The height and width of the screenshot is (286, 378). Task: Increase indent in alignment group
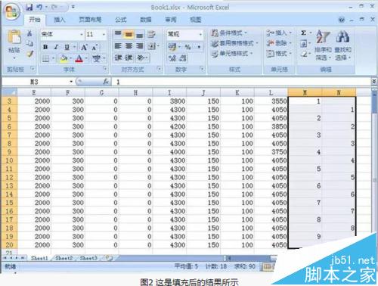[129, 58]
